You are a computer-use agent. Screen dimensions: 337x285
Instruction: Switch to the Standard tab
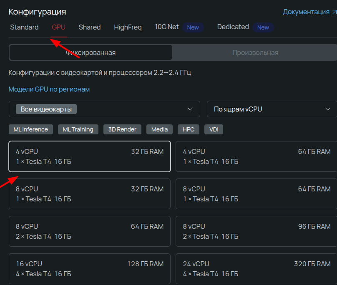24,27
